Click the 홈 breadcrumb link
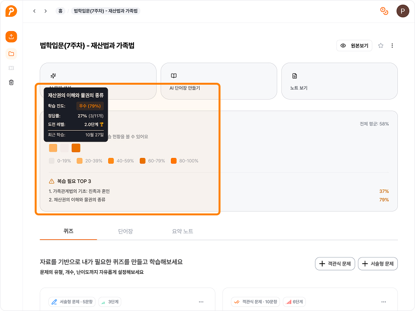Screen dimensions: 415x311 60,11
